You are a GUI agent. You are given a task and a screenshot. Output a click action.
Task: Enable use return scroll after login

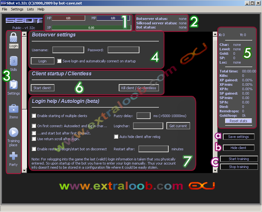tap(34, 139)
